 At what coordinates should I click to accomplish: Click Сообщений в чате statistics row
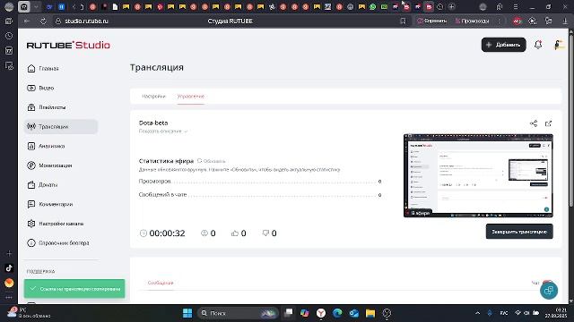point(260,195)
